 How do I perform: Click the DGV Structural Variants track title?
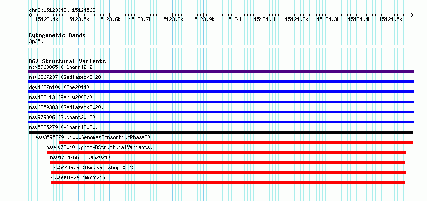(x=67, y=61)
